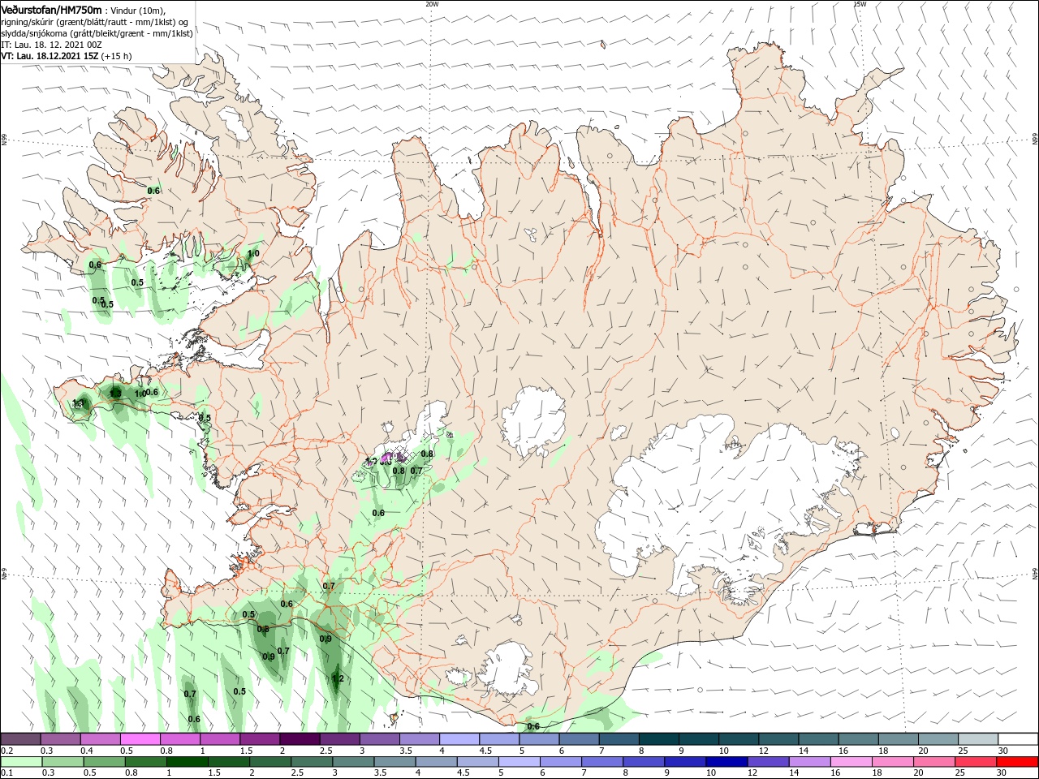Click the 12 violet swatch in lower legend row
The image size is (1039, 779).
766,762
